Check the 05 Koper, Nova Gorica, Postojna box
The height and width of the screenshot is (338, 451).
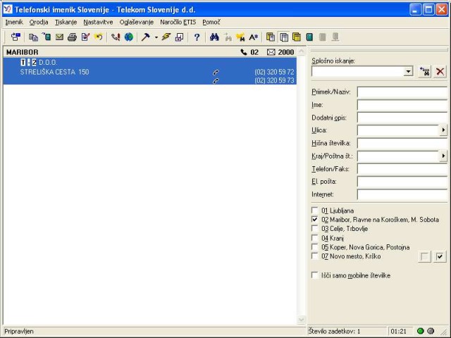[x=315, y=247]
